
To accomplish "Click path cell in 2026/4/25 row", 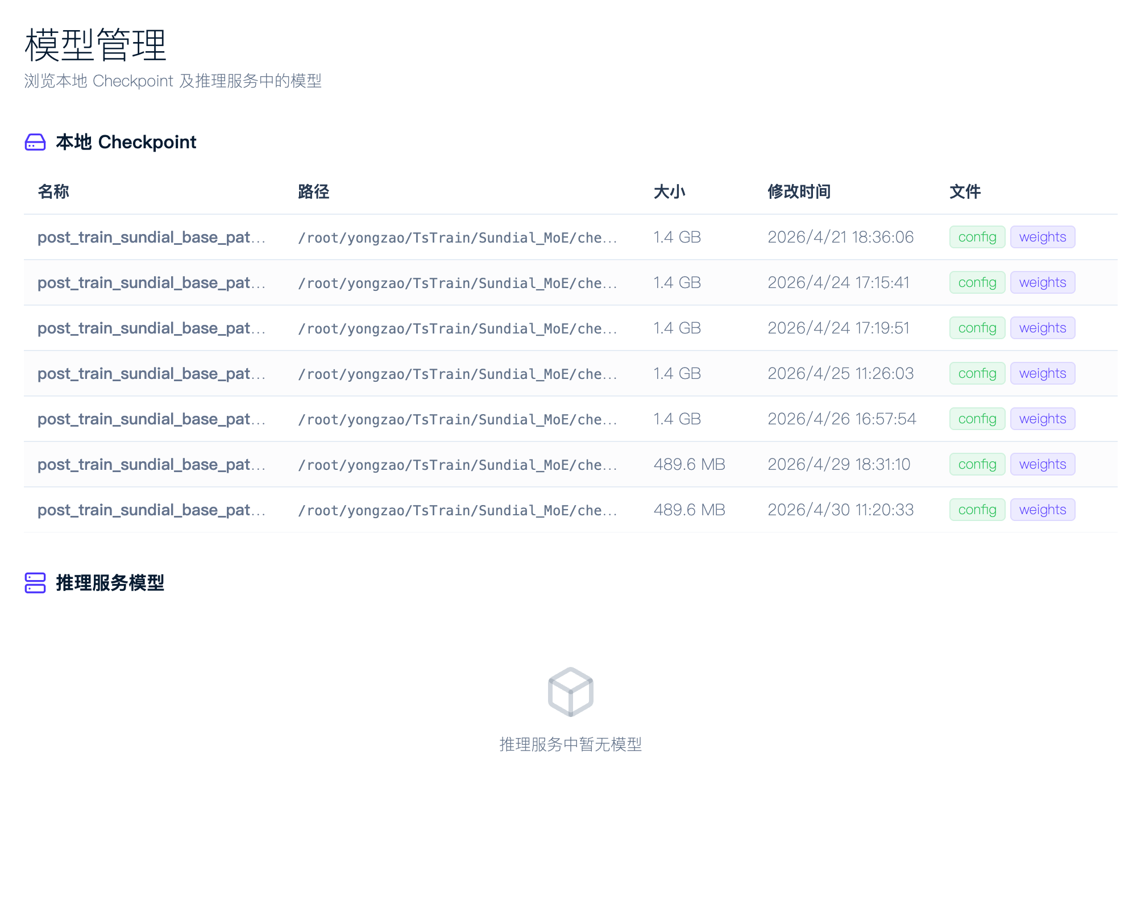I will click(x=458, y=374).
